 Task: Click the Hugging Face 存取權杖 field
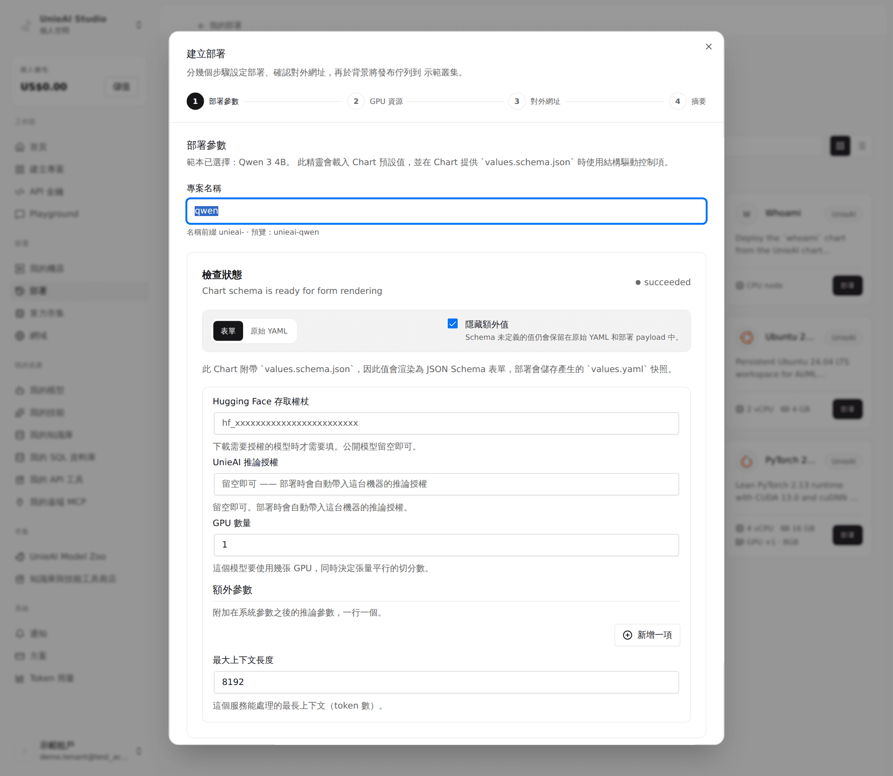coord(446,423)
